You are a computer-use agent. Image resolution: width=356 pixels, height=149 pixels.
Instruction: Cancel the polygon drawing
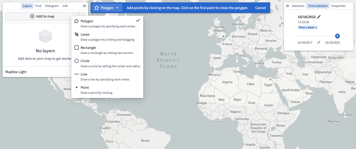[260, 8]
